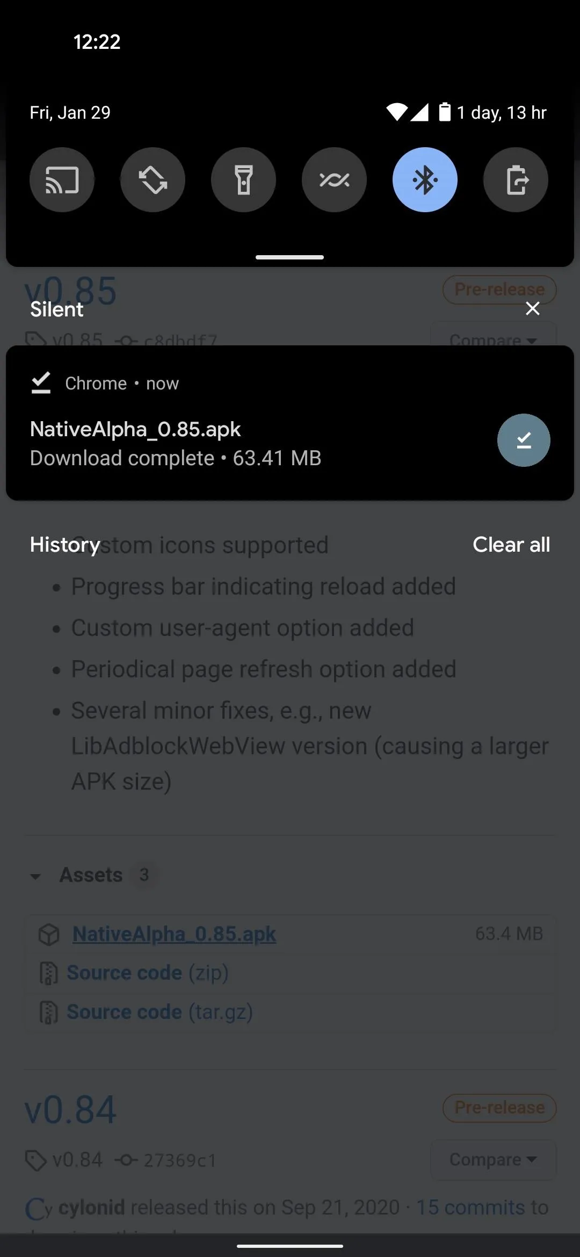Tap the battery status icon
Viewport: 580px width, 1257px height.
click(445, 112)
